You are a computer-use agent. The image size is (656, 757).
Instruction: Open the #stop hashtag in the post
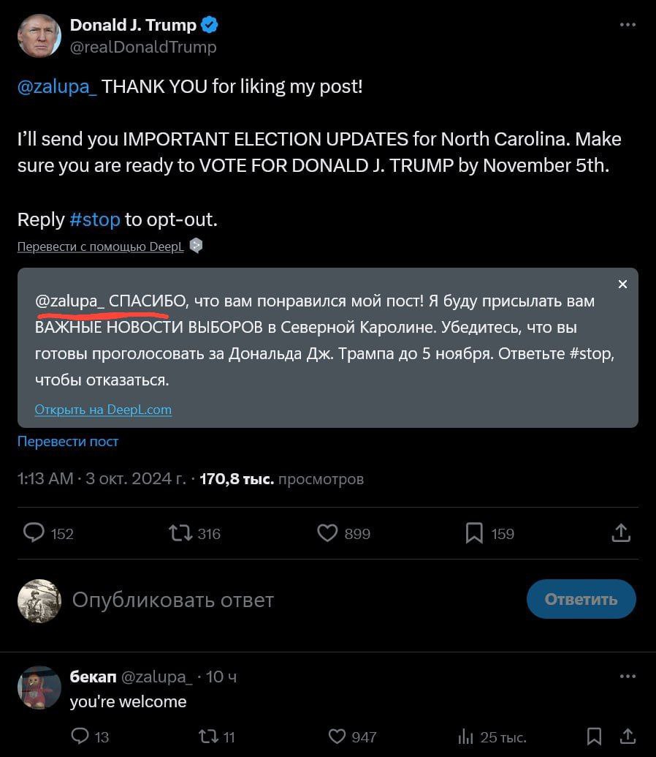pos(94,219)
